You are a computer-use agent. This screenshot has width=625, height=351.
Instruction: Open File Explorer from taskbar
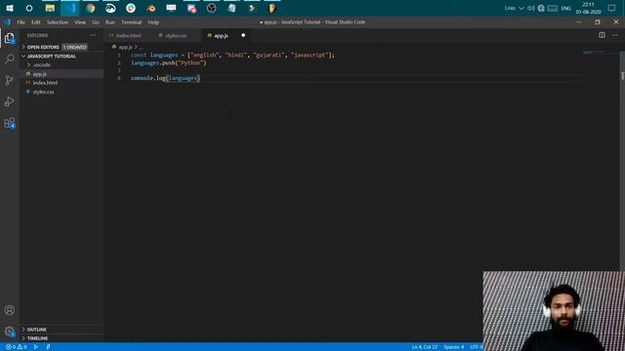(x=50, y=8)
